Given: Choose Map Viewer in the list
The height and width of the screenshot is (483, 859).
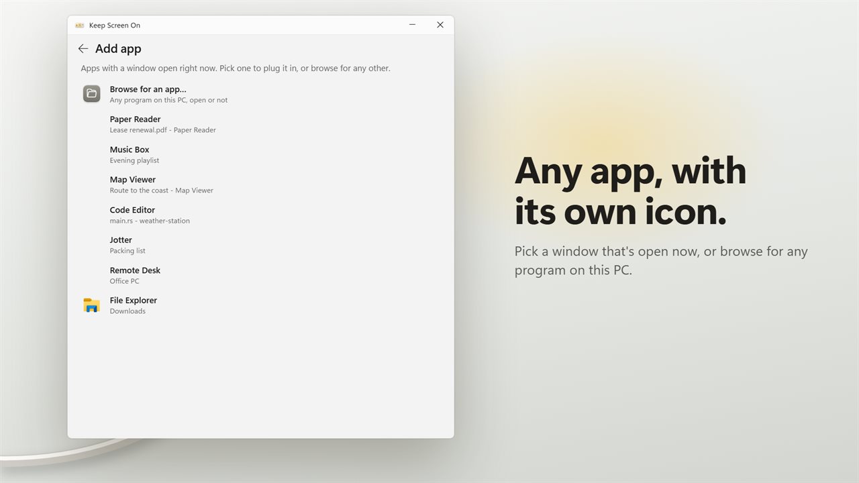Looking at the screenshot, I should point(260,184).
